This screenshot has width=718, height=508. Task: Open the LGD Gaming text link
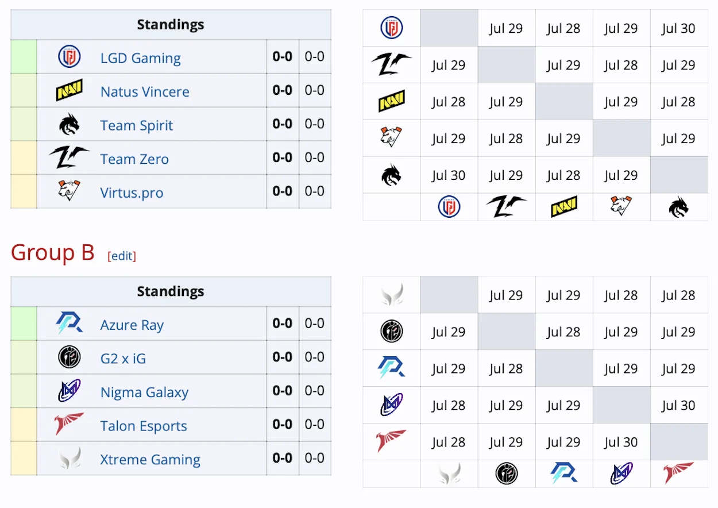click(140, 58)
